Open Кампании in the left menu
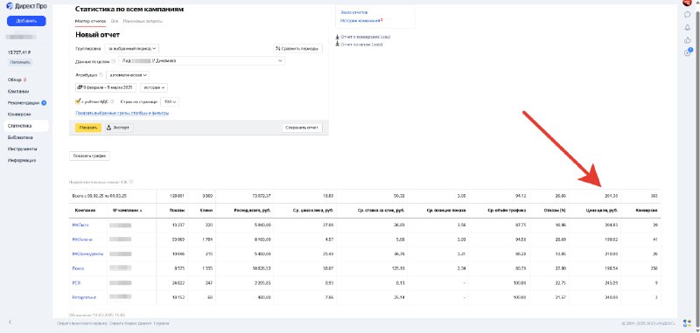This screenshot has height=333, width=700. [18, 92]
